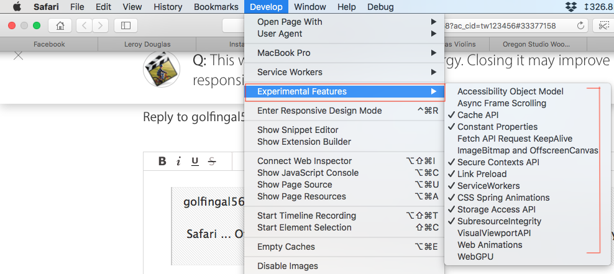Click the reload page icon
Screen dimensions: 614x274
[x=581, y=25]
